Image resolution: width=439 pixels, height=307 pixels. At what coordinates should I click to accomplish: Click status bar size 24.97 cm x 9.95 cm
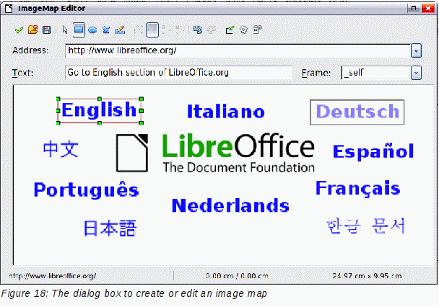point(367,276)
